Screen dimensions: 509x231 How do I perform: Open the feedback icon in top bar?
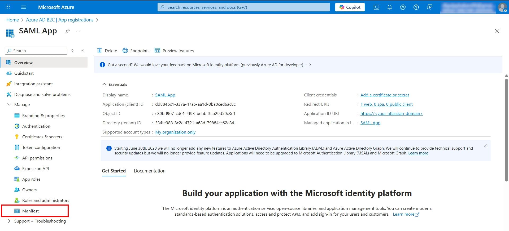pyautogui.click(x=429, y=7)
